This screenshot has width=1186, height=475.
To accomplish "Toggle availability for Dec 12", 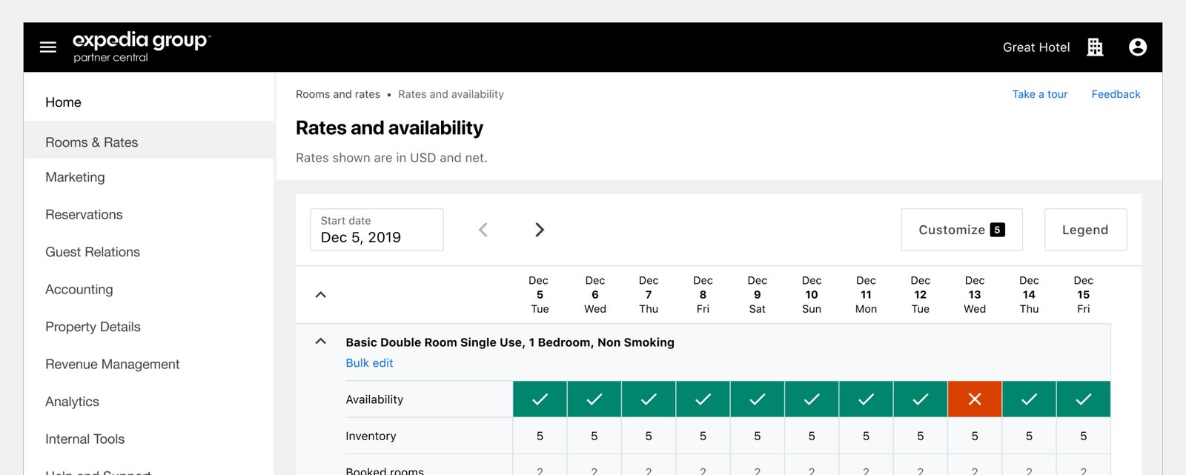I will [x=921, y=399].
